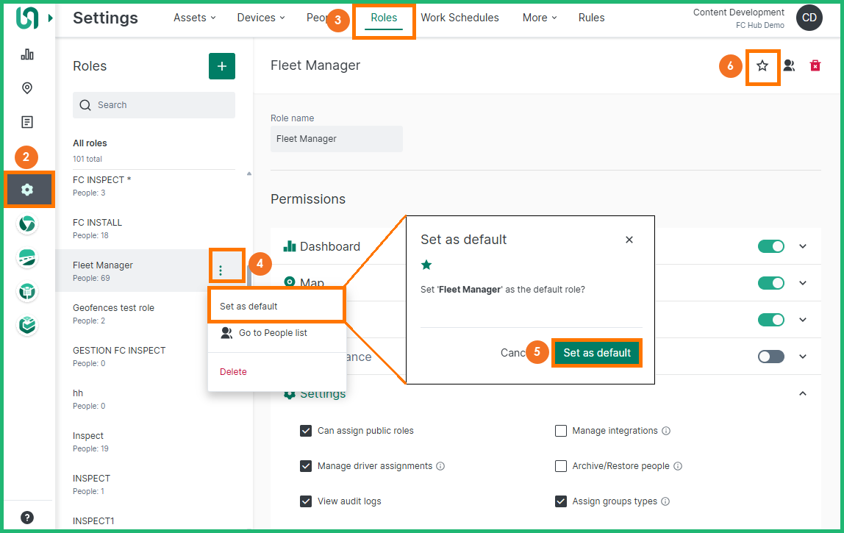
Task: Click the red delete role trash icon
Action: click(x=815, y=66)
